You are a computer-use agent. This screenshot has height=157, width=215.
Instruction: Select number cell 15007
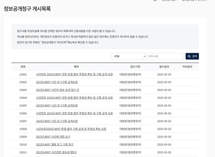pyautogui.click(x=23, y=121)
